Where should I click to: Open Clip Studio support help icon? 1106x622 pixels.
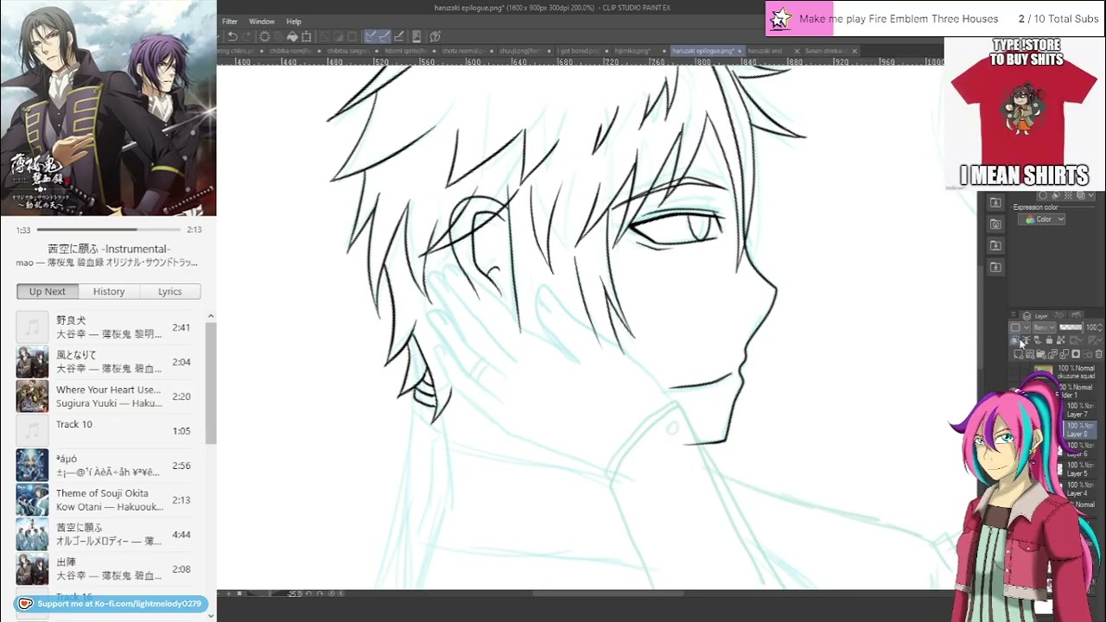435,36
